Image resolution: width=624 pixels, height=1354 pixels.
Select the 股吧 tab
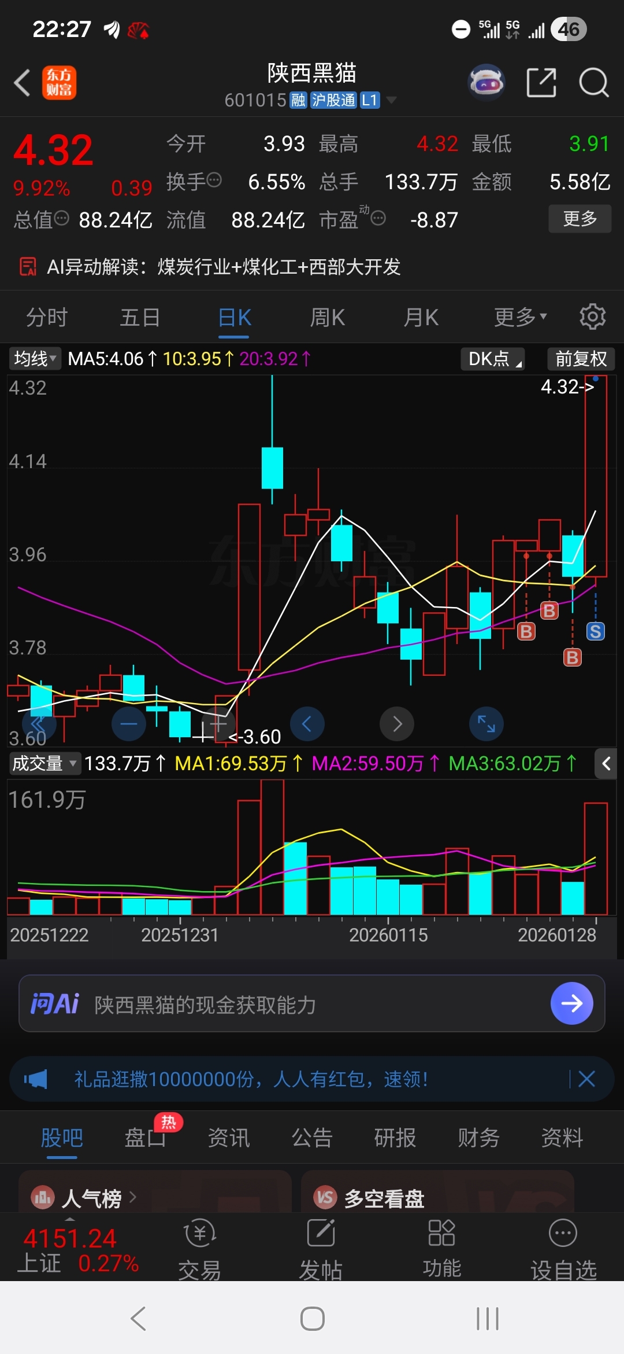click(62, 1138)
